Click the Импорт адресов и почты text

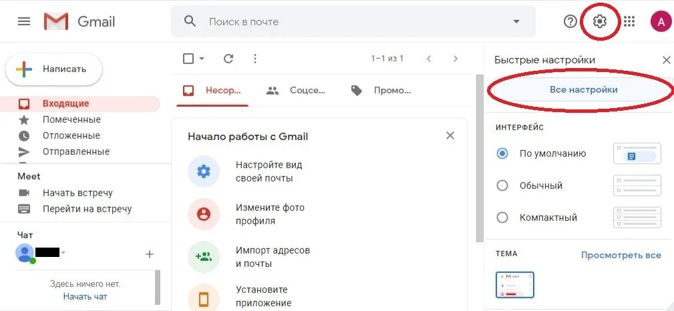coord(273,257)
